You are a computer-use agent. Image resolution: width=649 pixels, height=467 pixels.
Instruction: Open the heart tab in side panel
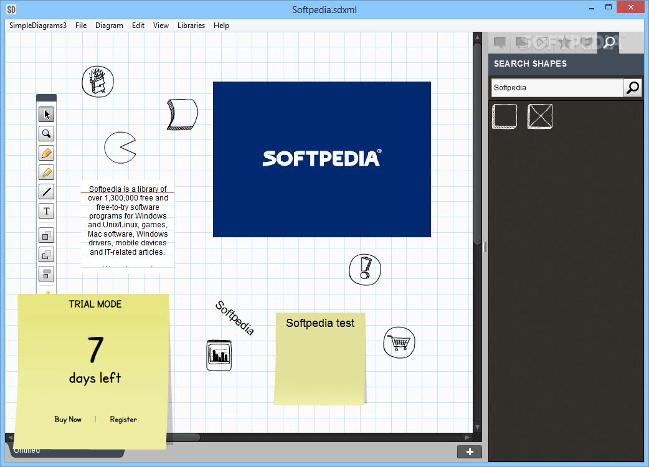pos(586,42)
